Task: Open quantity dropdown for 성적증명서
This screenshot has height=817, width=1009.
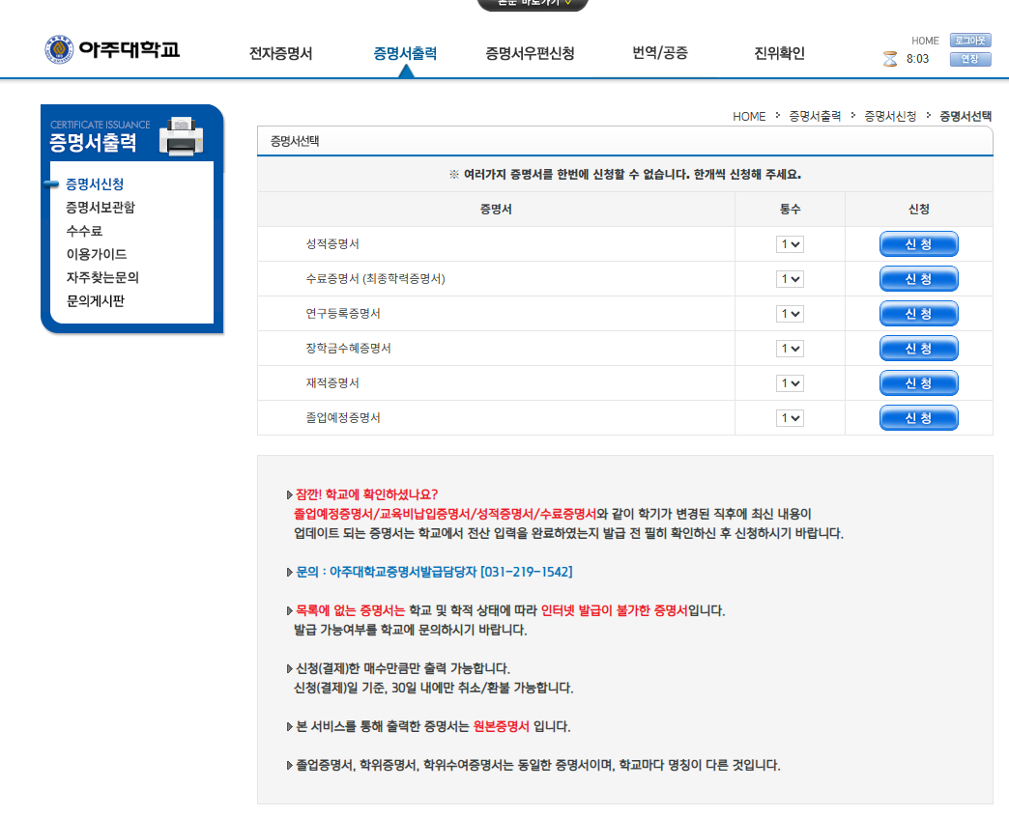Action: point(790,244)
